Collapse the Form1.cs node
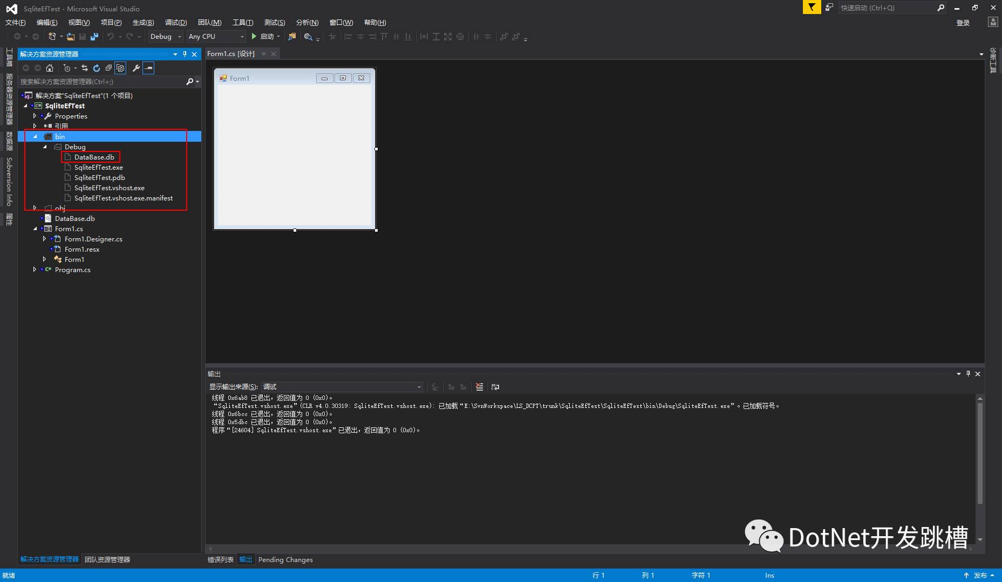The image size is (1002, 582). click(x=35, y=228)
